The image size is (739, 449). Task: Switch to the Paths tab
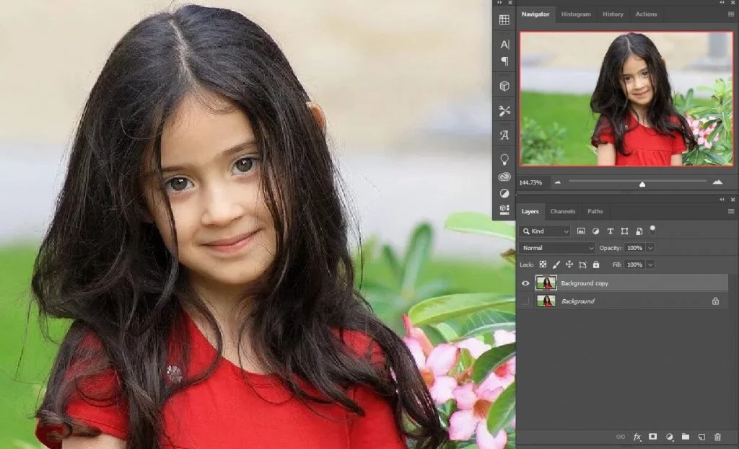[x=595, y=211]
